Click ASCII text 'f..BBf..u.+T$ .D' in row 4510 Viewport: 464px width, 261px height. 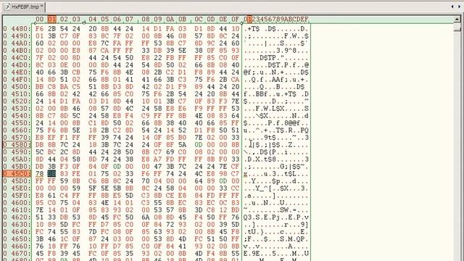[276, 94]
